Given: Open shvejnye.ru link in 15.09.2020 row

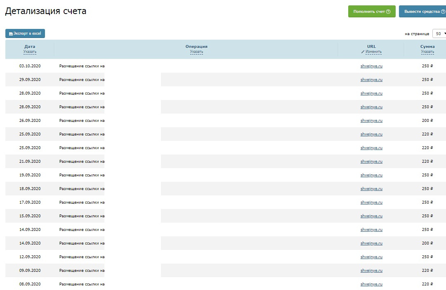Looking at the screenshot, I should (371, 216).
